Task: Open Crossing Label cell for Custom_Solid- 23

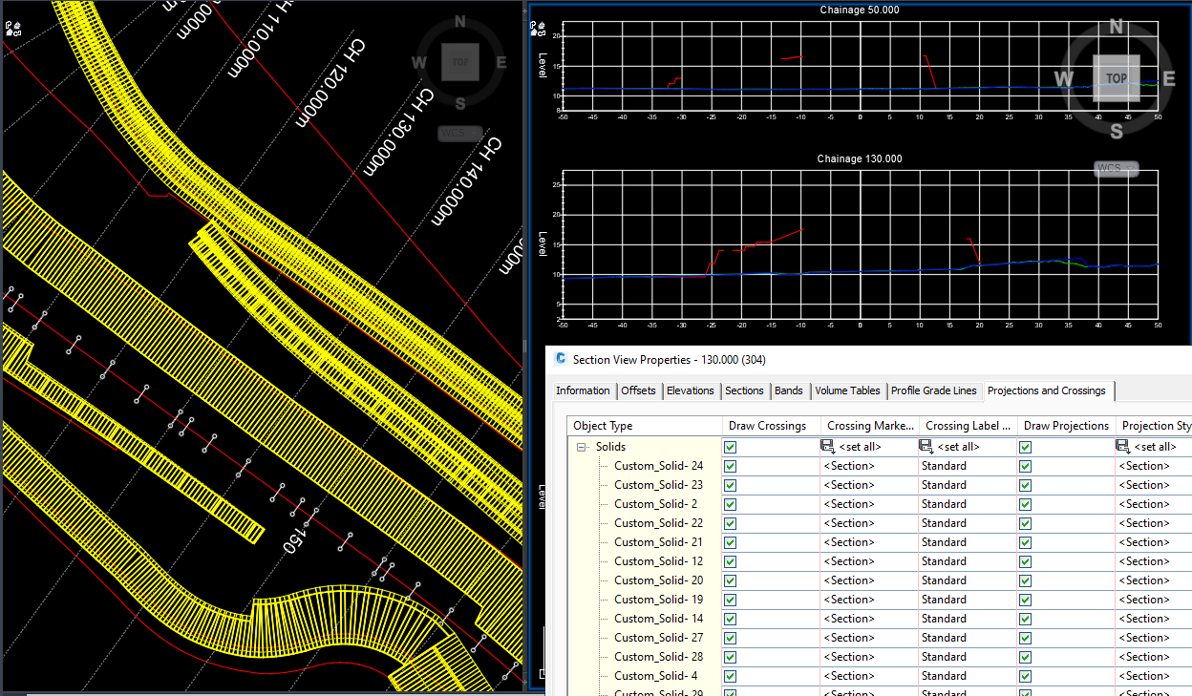Action: pyautogui.click(x=967, y=485)
